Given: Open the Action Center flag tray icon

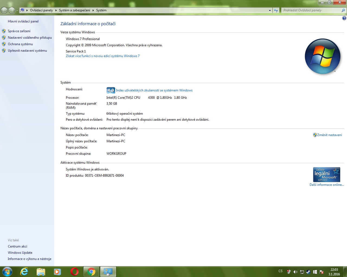Looking at the screenshot, I should (322, 272).
